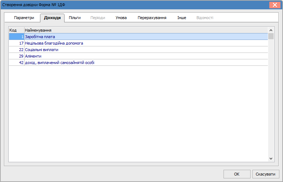Click the Скасувати button
This screenshot has width=283, height=182.
265,174
